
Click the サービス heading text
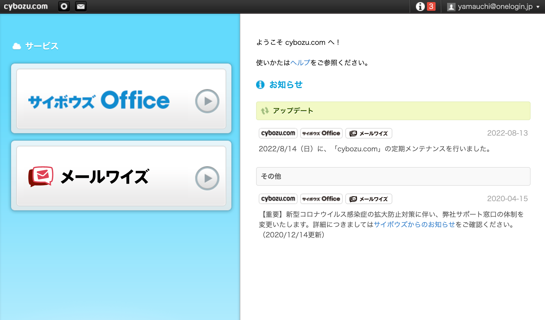point(42,46)
